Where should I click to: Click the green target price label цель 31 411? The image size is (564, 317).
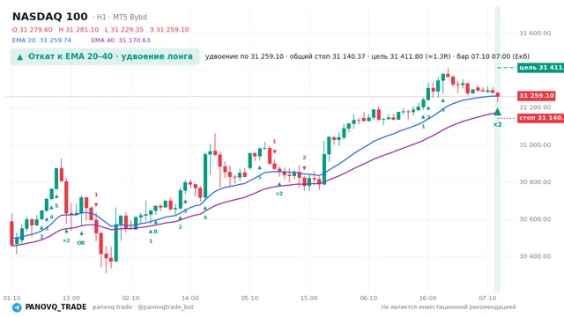coord(540,68)
